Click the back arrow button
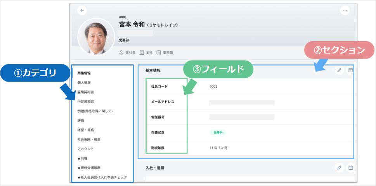376x186 pixels. [81, 10]
